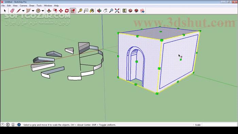238x134 pixels.
Task: Click the credits info status icon
Action: [8, 124]
